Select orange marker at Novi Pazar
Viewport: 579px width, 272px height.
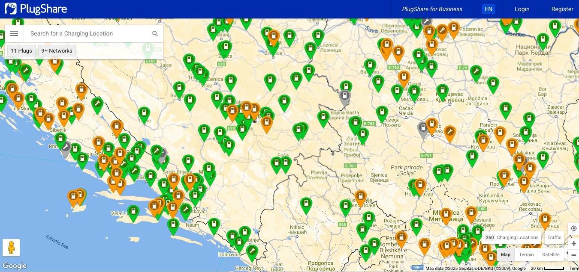pos(420,186)
